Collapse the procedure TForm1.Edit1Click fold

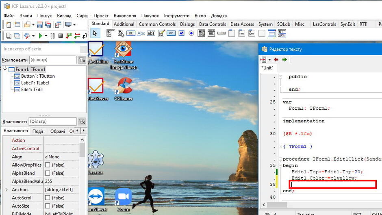280,159
